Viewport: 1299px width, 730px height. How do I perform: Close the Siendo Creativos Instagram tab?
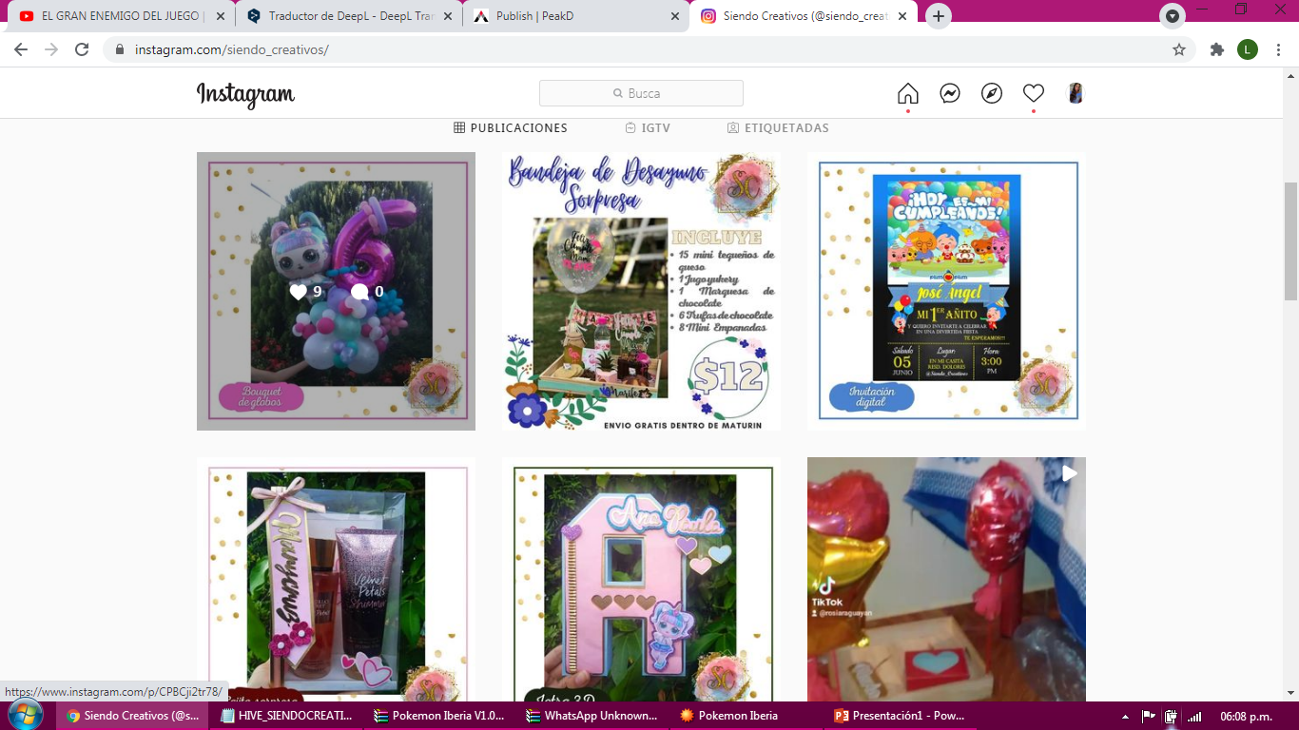point(902,16)
